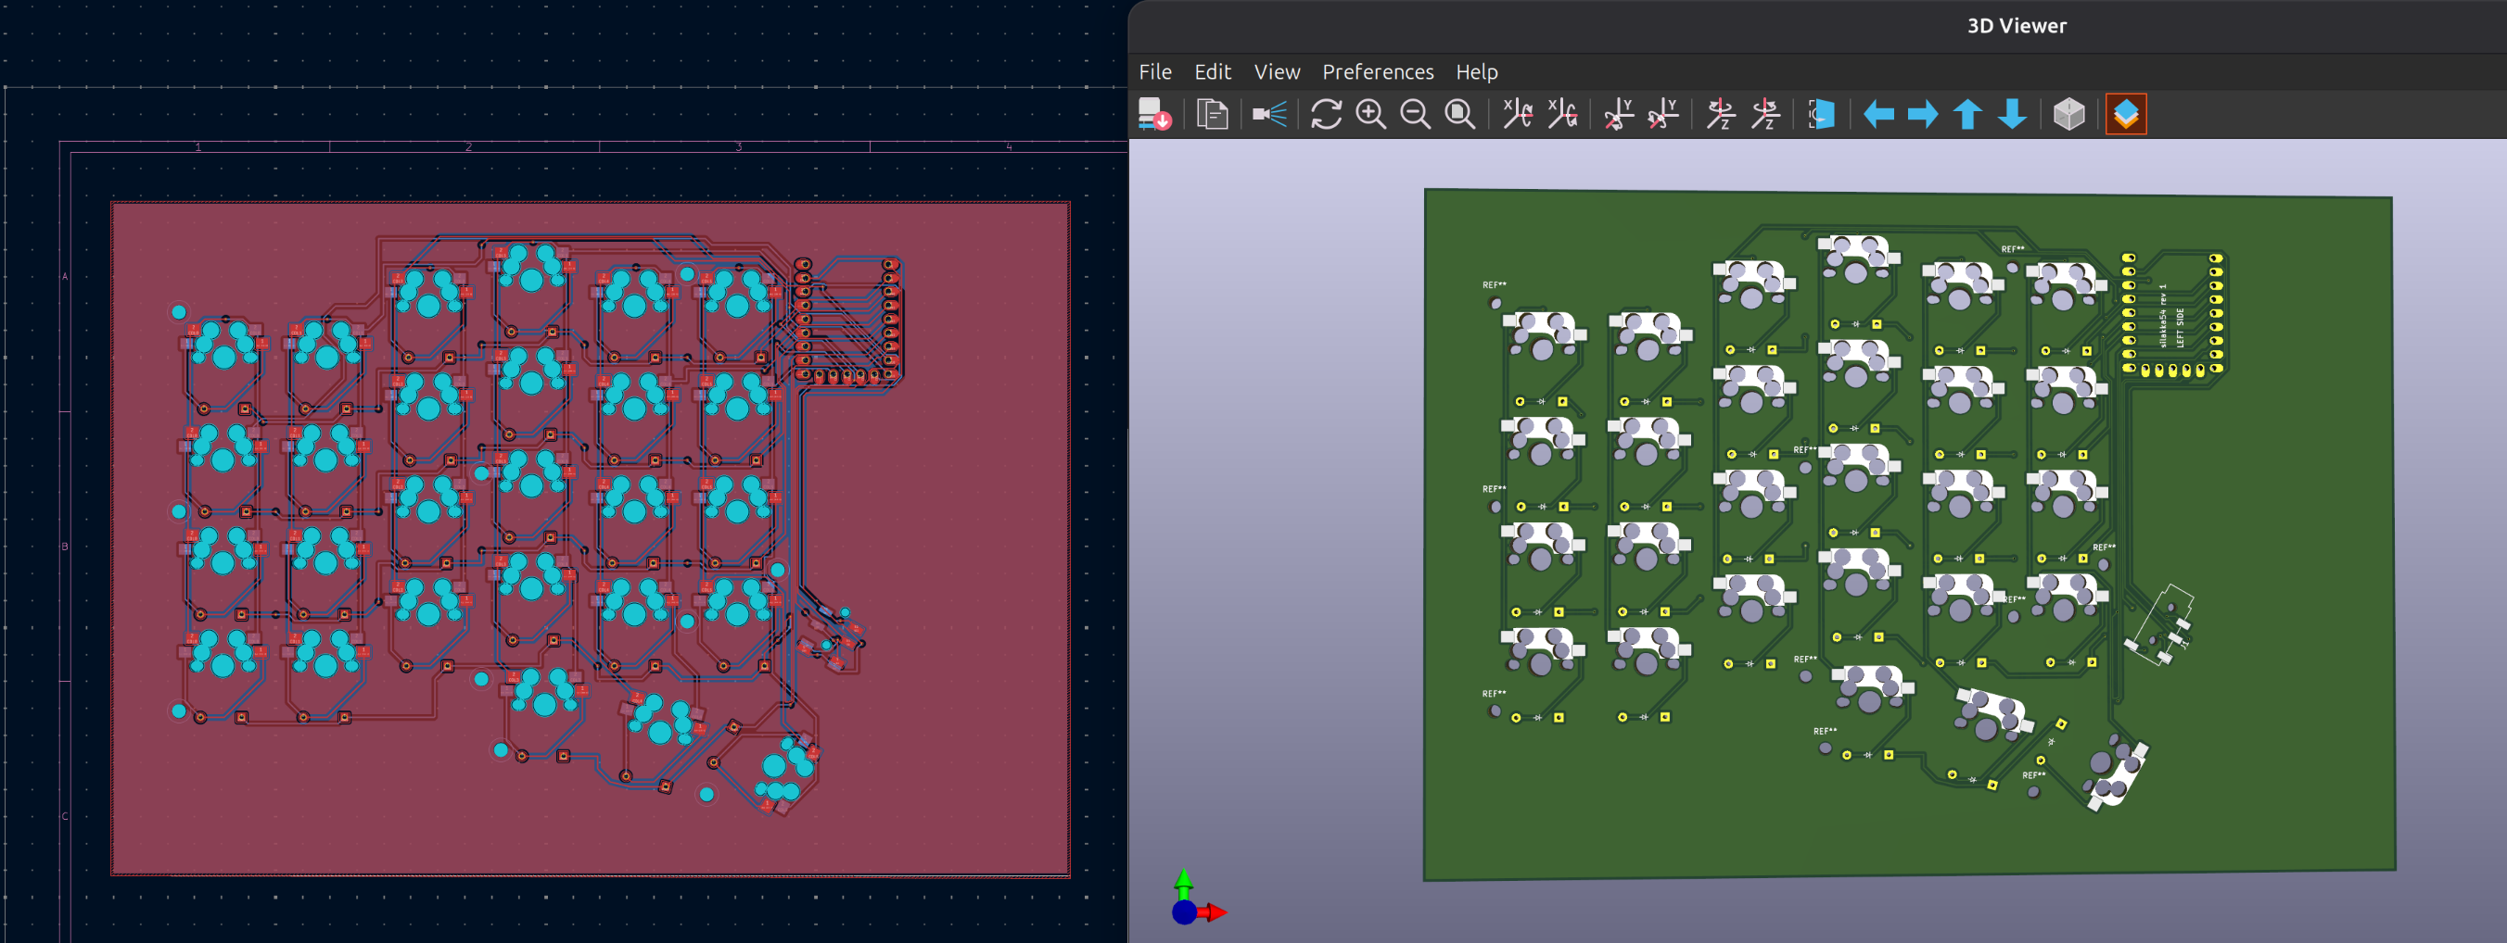Rotate board clockwise around Z axis
Viewport: 2507px width, 943px height.
tap(1721, 115)
